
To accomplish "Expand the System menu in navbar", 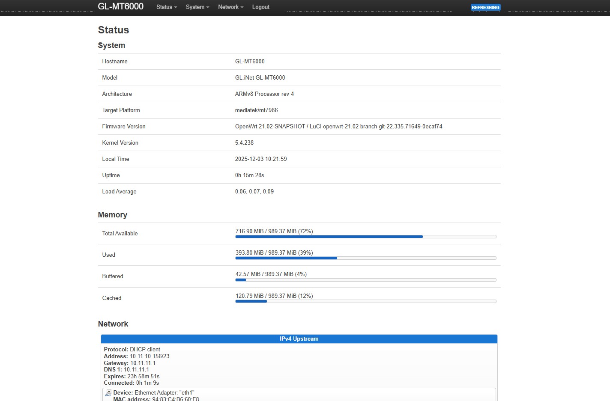I will (x=197, y=7).
